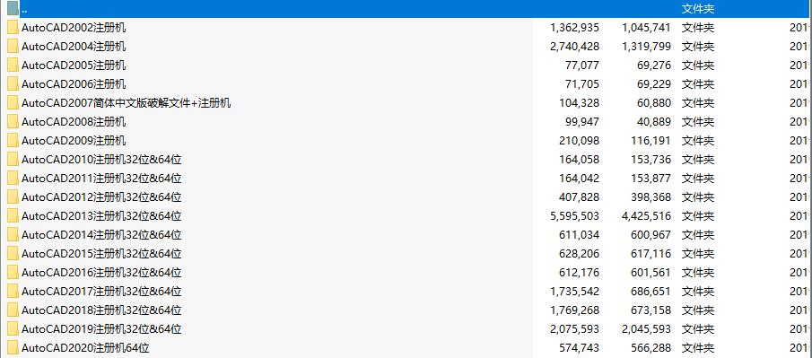Click the AutoCAD2017注册机32位&64位 folder icon
The height and width of the screenshot is (358, 812).
13,292
